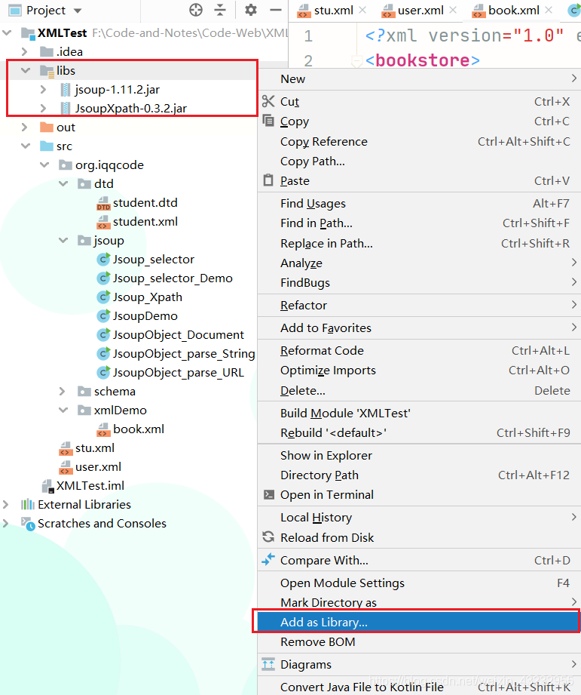
Task: Select Show in Explorer entry
Action: [419, 455]
